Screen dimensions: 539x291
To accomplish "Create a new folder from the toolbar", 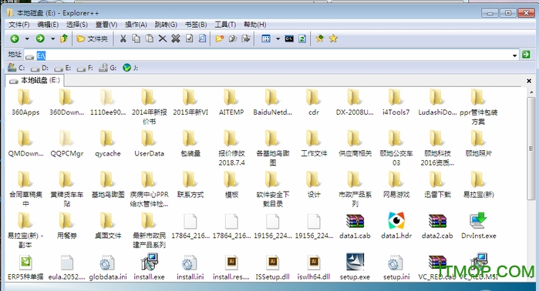I will [219, 38].
